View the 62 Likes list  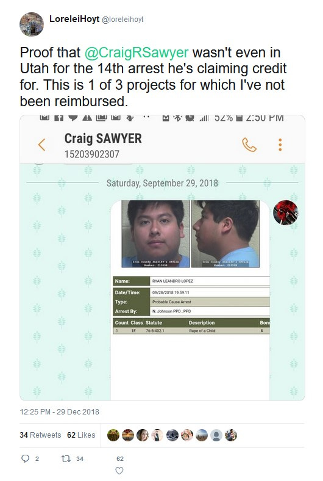[x=81, y=435]
